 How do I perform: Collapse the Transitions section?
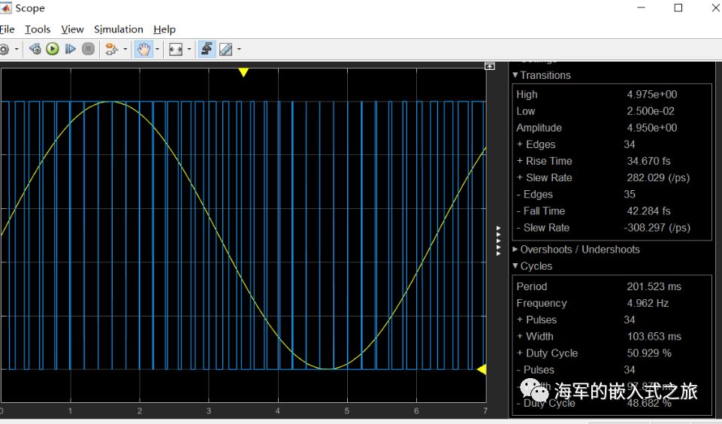[515, 75]
